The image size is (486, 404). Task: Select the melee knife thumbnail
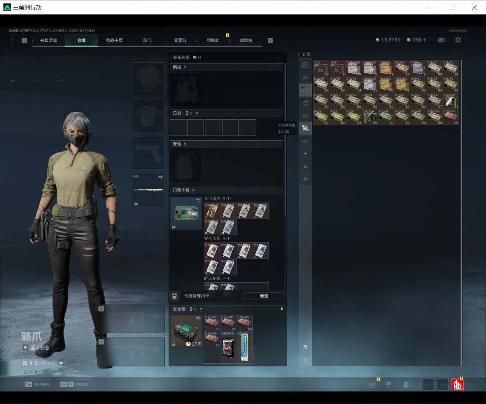pyautogui.click(x=148, y=190)
